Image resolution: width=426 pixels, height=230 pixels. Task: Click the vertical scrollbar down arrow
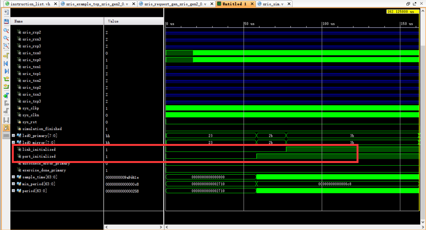pos(423,222)
